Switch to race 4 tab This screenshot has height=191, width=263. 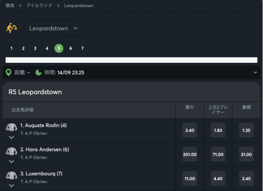click(47, 48)
